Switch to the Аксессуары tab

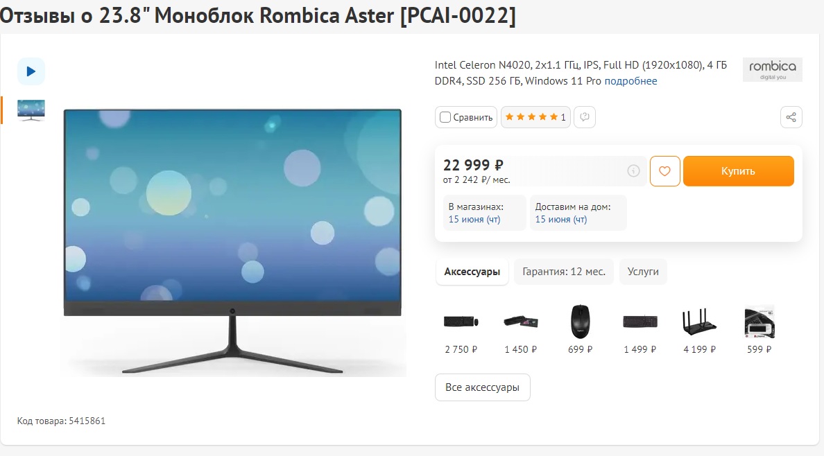472,272
